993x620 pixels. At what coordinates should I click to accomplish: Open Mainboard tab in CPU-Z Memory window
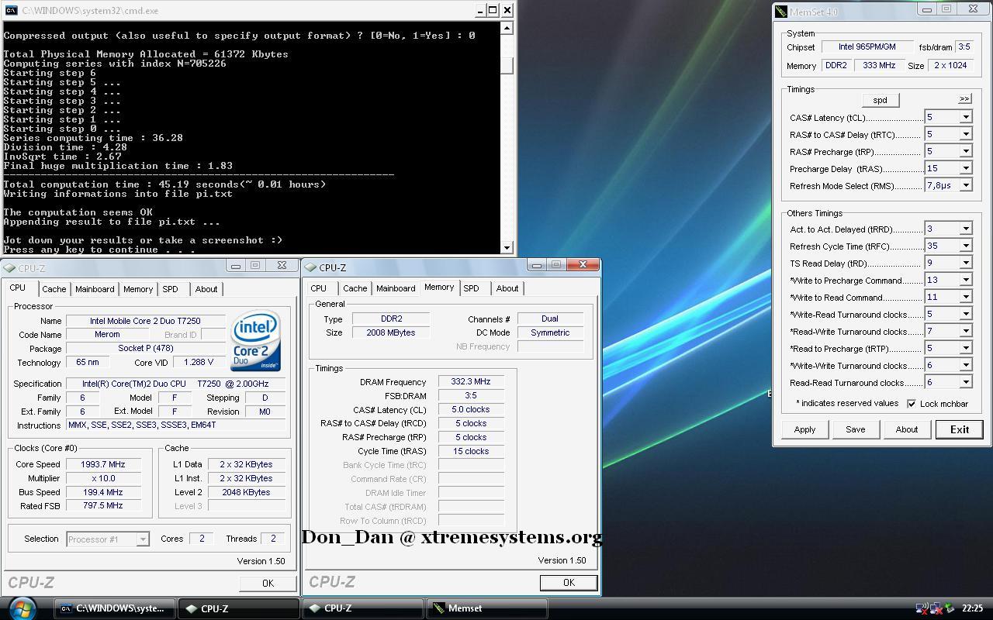point(396,288)
